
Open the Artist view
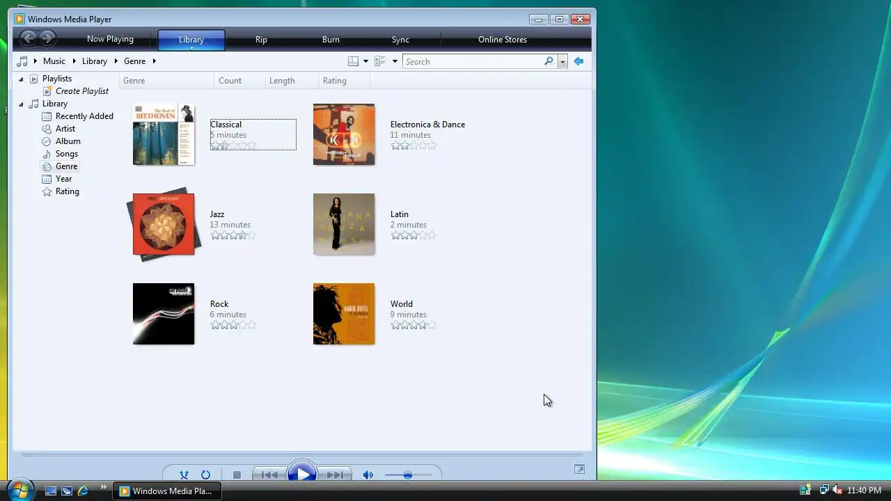click(x=65, y=129)
